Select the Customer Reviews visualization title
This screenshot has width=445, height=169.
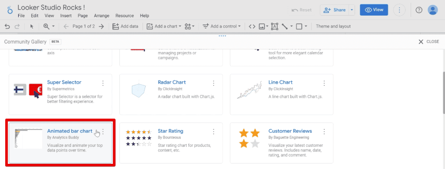(x=290, y=131)
